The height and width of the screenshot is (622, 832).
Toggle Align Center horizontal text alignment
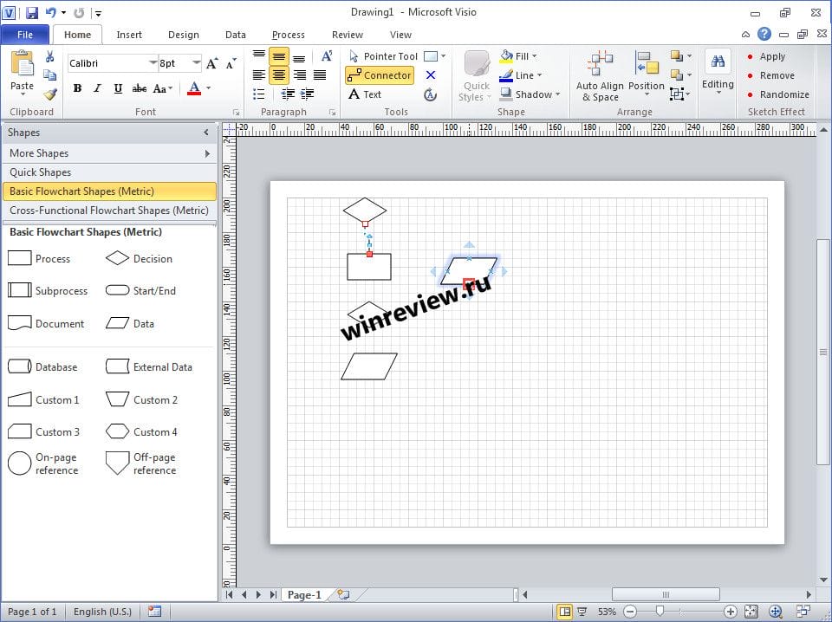[x=278, y=75]
